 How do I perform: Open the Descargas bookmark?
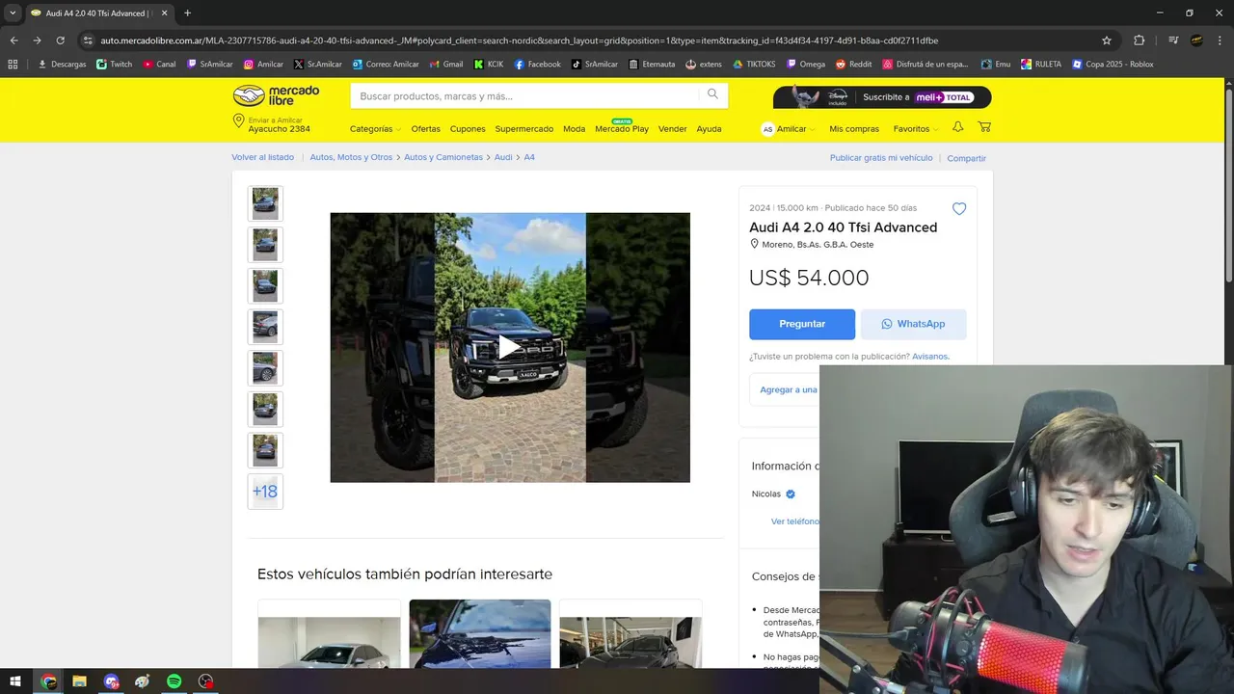62,65
